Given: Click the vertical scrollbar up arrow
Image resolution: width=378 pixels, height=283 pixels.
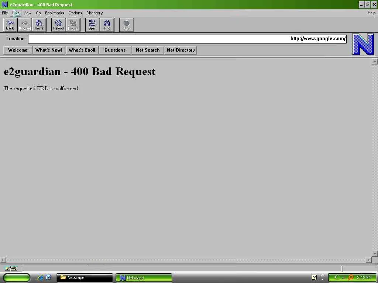Looking at the screenshot, I should point(374,62).
